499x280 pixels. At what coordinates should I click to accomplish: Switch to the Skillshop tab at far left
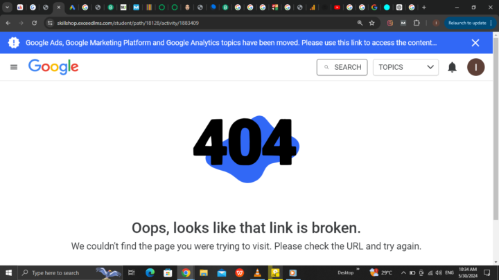[x=20, y=8]
